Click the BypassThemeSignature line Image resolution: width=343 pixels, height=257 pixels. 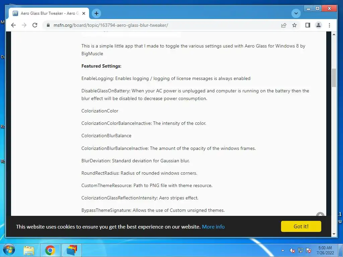click(153, 210)
